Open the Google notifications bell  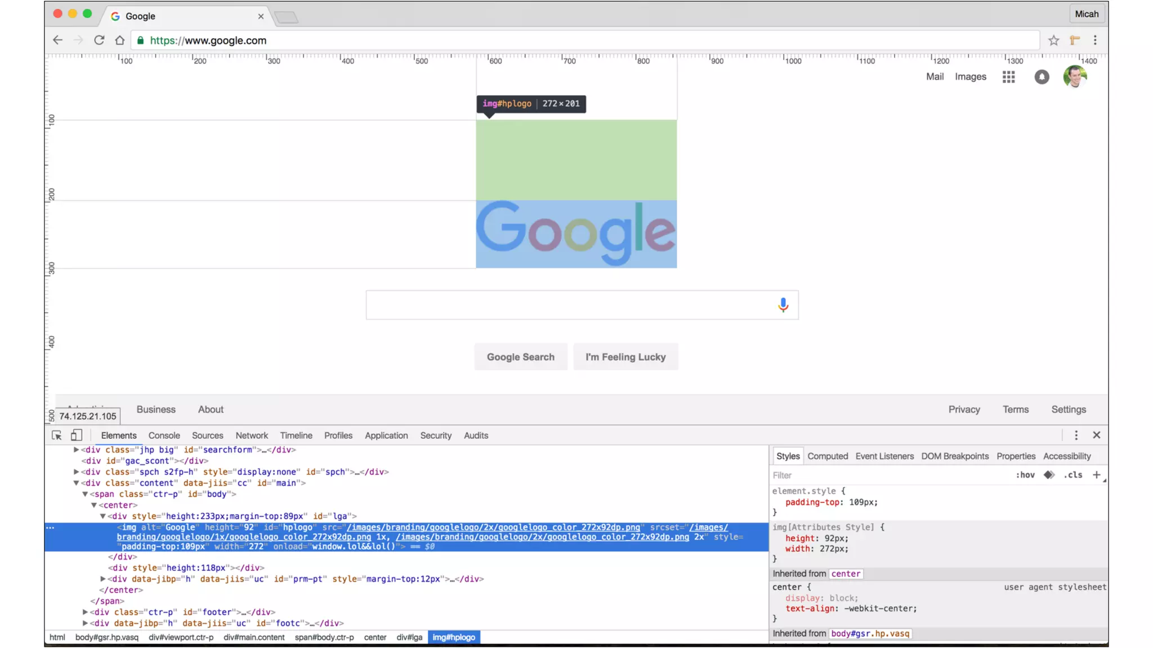[1042, 77]
